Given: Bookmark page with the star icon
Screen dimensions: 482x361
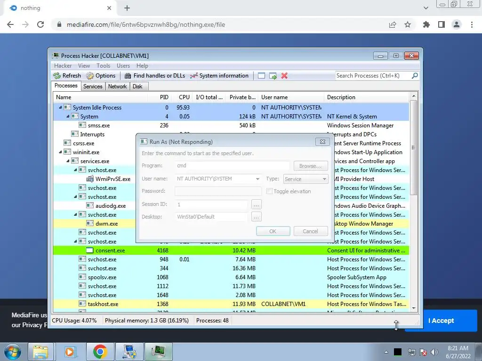Looking at the screenshot, I should [x=408, y=24].
